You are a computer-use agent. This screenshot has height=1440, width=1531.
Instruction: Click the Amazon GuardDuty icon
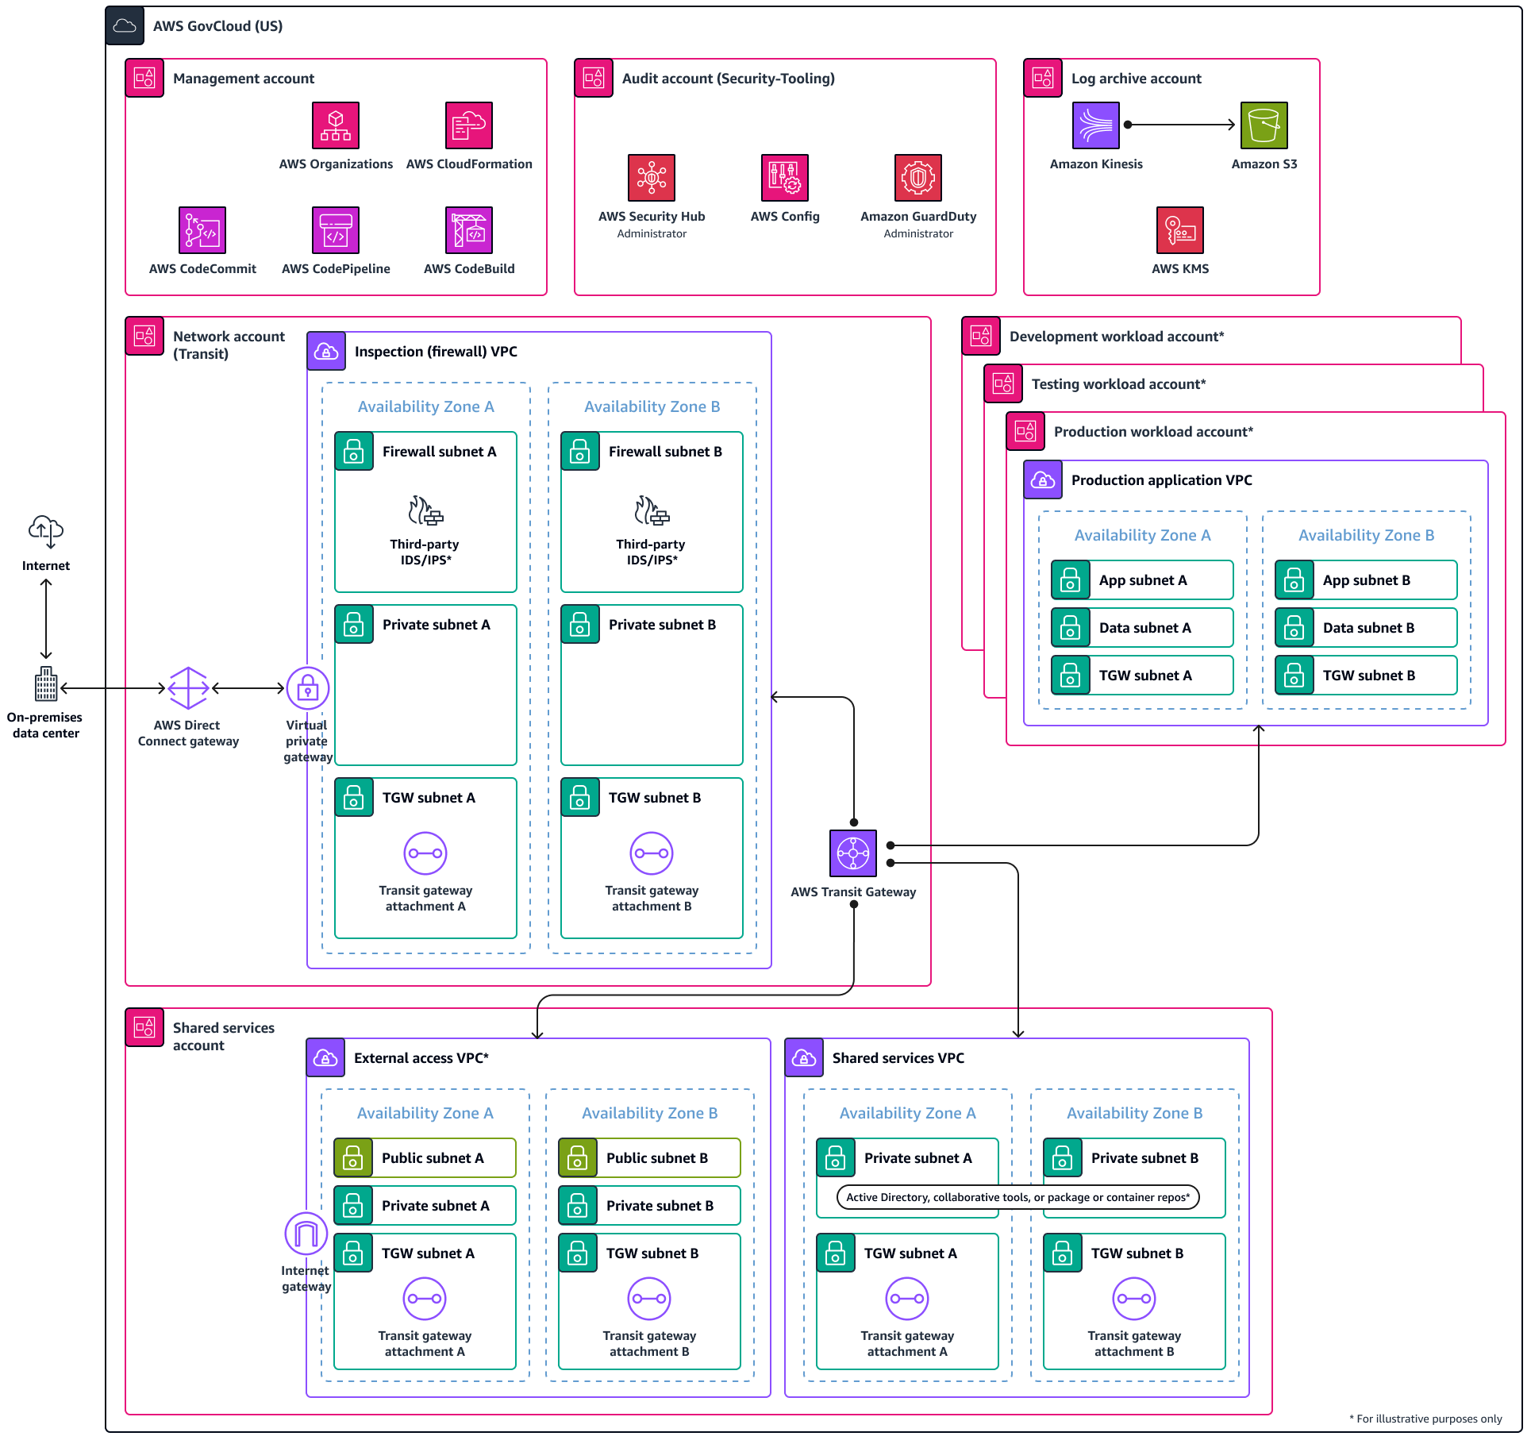click(918, 178)
